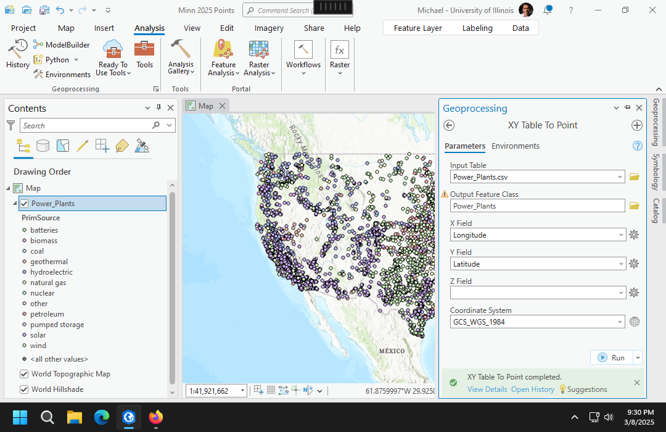Uncheck the Power_Plants layer visibility
Screen dimensions: 666x432
click(24, 204)
